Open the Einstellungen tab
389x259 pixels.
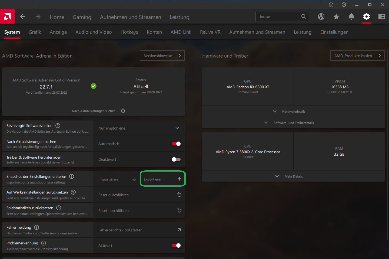334,32
